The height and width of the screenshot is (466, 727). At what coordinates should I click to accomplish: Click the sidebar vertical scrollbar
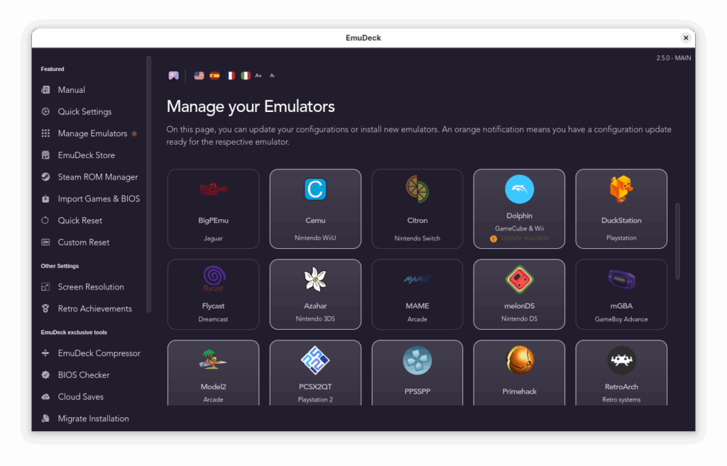pos(148,184)
